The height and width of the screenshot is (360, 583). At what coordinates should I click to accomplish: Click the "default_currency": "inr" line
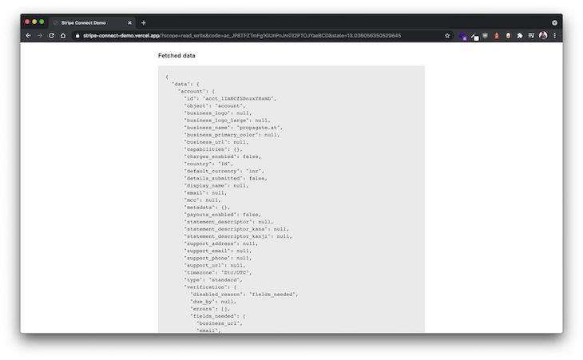point(224,171)
